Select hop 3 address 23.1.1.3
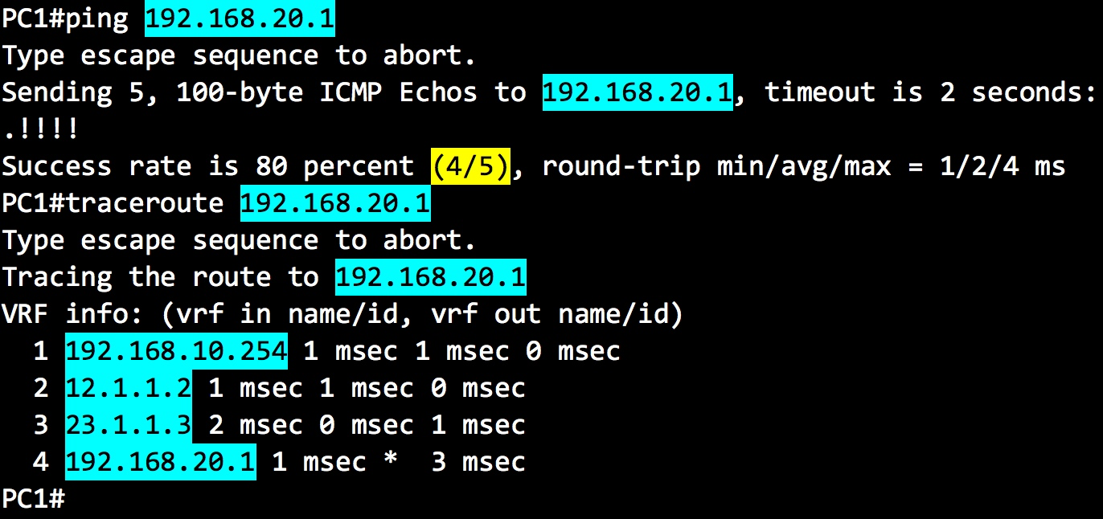 click(129, 425)
